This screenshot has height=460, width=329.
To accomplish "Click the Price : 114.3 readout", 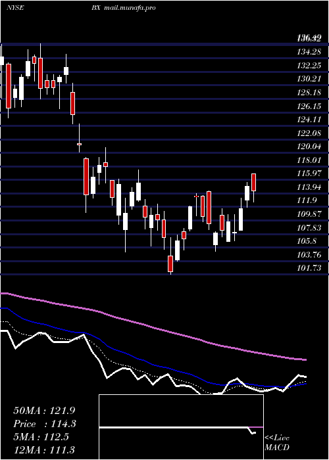I will coord(45,424).
